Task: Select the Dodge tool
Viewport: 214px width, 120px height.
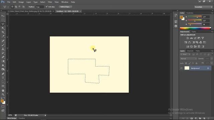Action: coord(3,69)
